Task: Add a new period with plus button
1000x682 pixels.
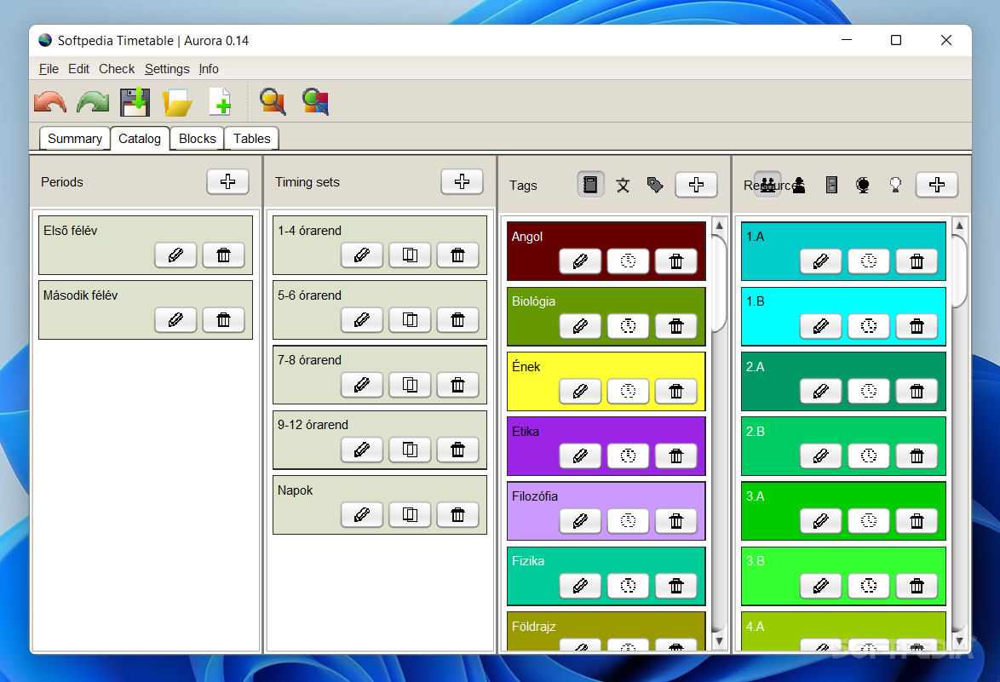Action: (x=227, y=181)
